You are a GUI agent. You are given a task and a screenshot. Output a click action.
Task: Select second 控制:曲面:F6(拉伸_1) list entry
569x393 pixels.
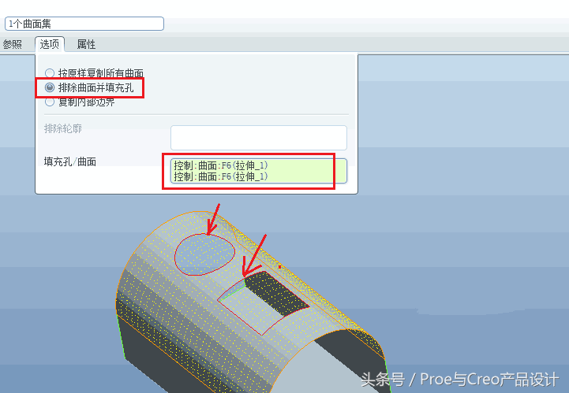tap(221, 176)
